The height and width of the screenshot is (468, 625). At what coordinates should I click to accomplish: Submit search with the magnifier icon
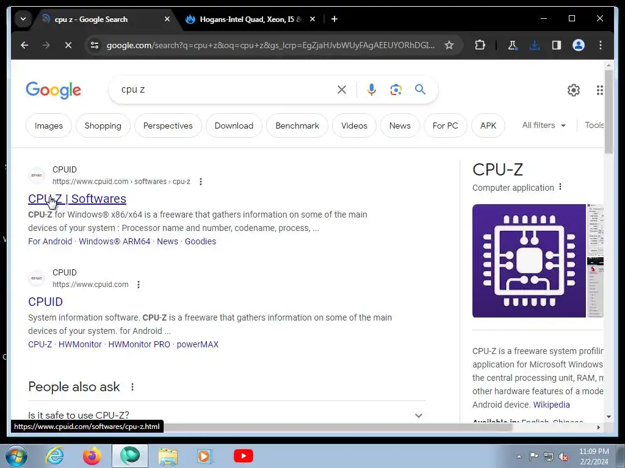(420, 90)
